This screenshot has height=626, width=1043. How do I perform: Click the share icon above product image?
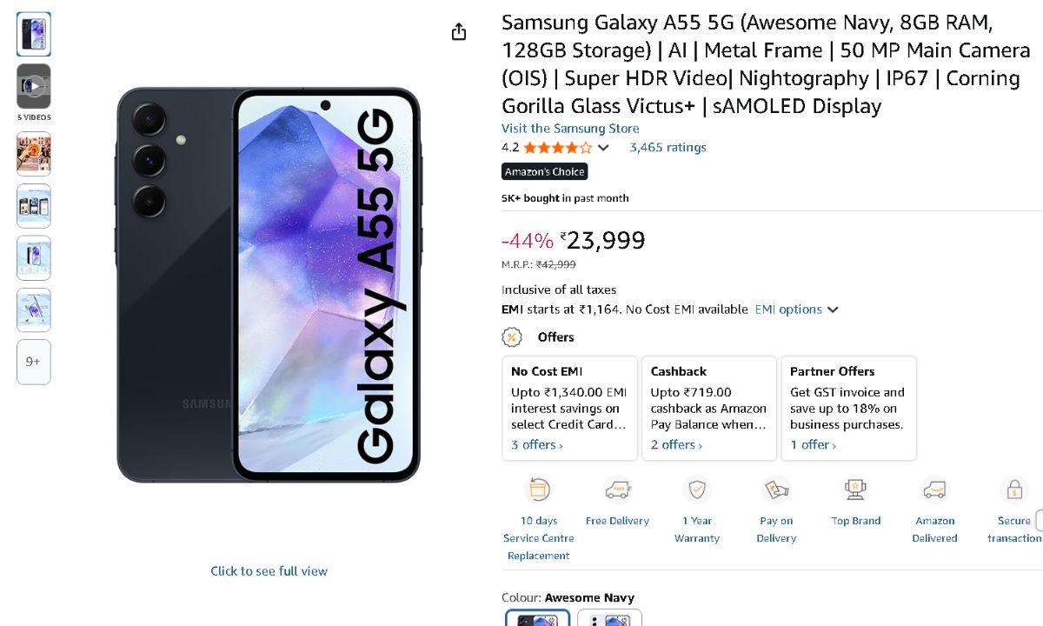pos(459,32)
